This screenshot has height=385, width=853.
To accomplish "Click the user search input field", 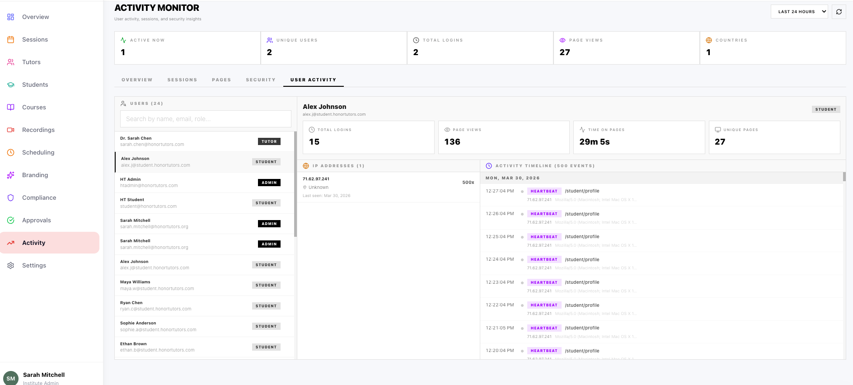I will point(206,119).
